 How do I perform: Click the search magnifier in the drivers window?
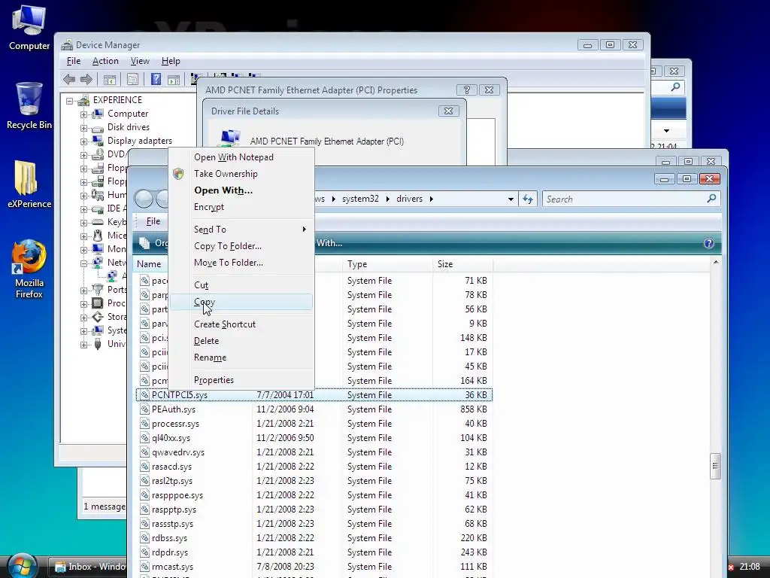coord(711,199)
